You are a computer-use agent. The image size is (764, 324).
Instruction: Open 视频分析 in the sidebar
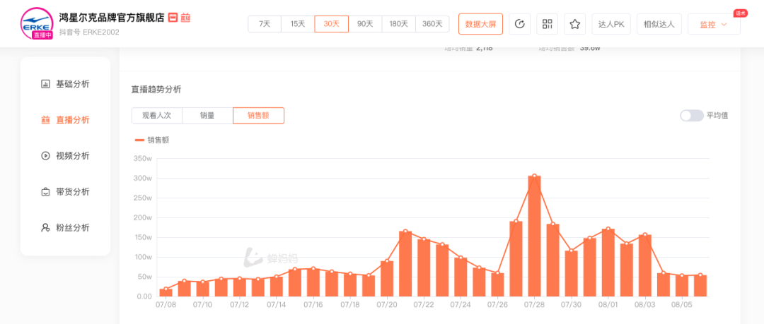(65, 156)
